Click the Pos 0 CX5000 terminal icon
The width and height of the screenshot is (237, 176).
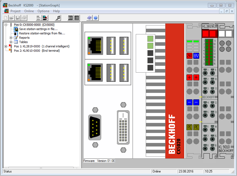tap(11, 25)
